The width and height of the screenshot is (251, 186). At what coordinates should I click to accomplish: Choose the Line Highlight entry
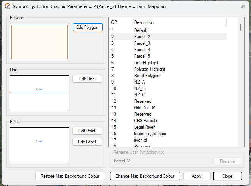[146, 63]
